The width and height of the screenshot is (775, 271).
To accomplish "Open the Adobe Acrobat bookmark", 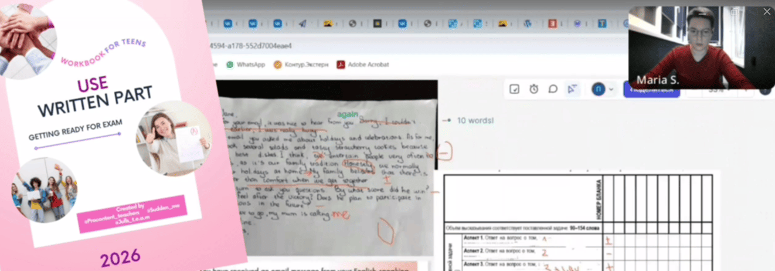I will 363,65.
